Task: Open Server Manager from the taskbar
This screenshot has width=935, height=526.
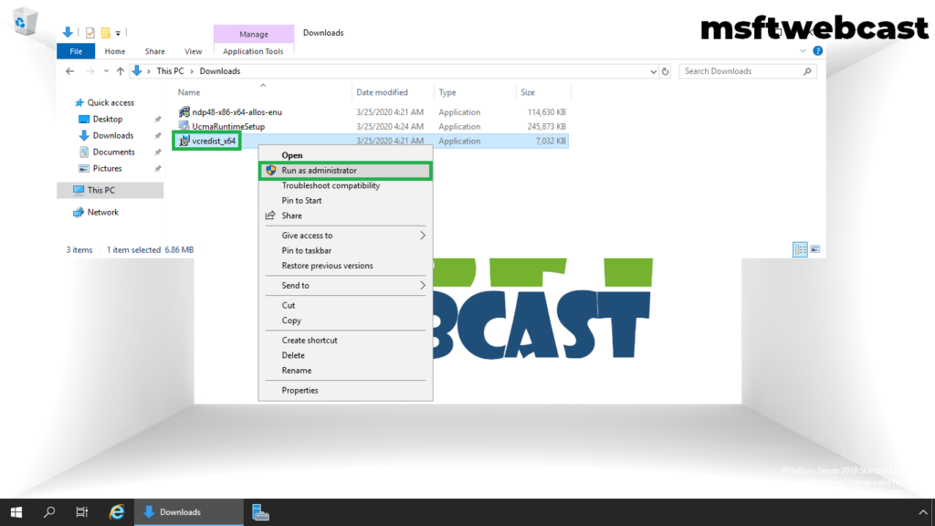Action: pyautogui.click(x=260, y=512)
